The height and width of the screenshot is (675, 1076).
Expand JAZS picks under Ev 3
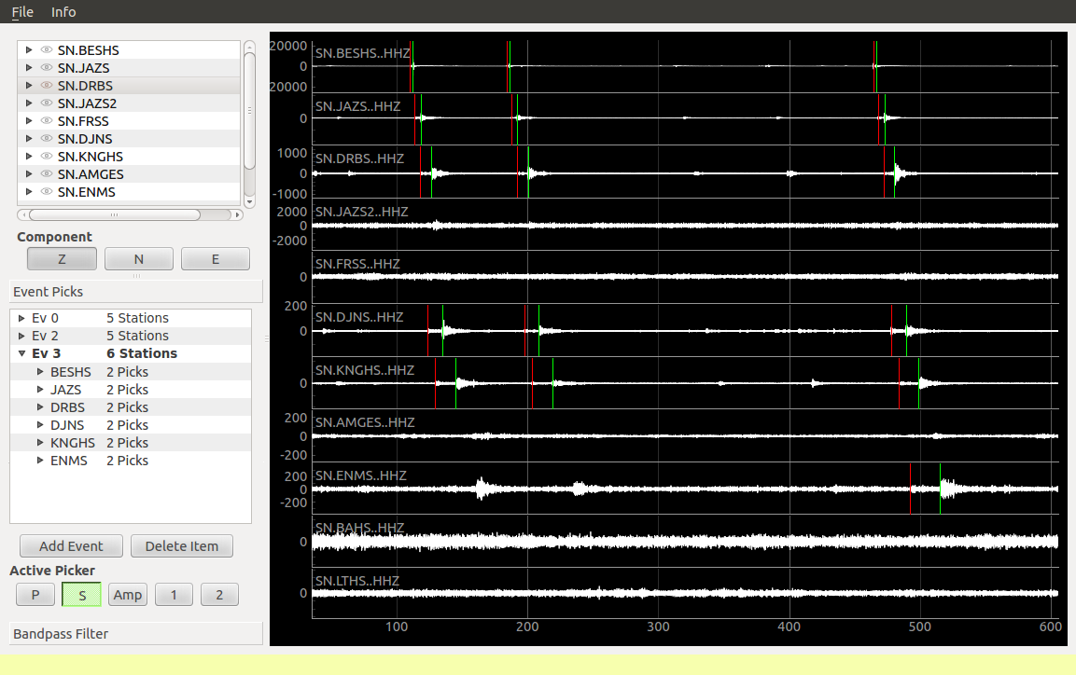[40, 389]
